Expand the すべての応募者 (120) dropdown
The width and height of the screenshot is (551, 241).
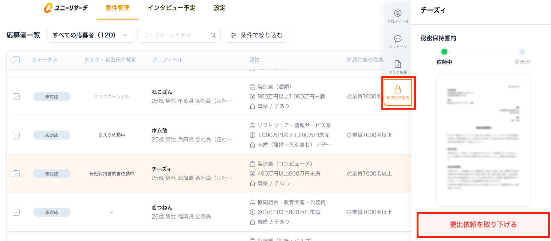click(x=90, y=35)
